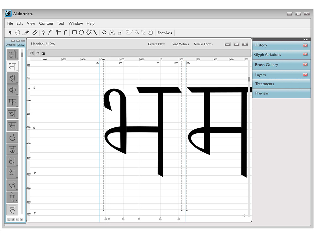Open the Contour menu

click(46, 23)
